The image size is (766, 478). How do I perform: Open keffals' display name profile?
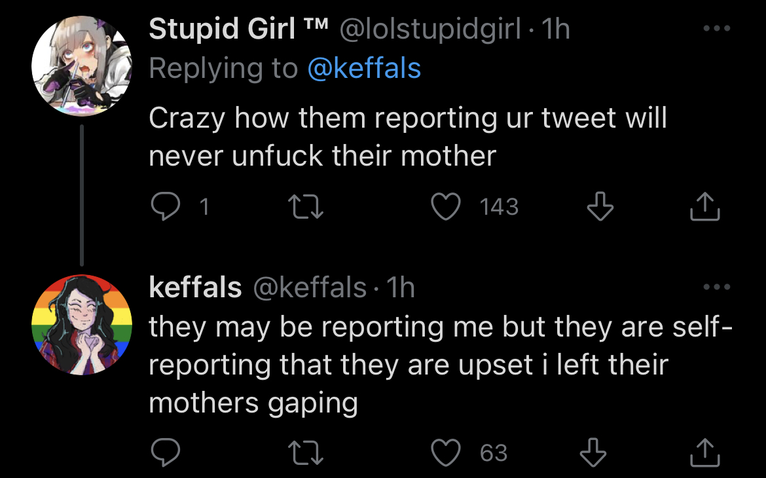195,287
